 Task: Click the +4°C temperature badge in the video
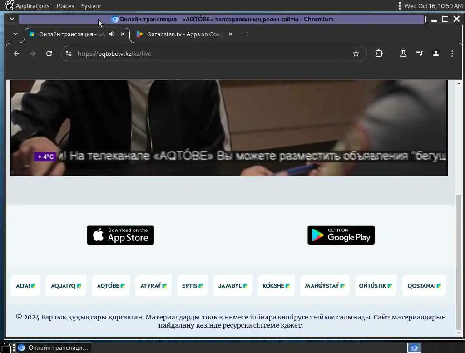click(x=45, y=157)
